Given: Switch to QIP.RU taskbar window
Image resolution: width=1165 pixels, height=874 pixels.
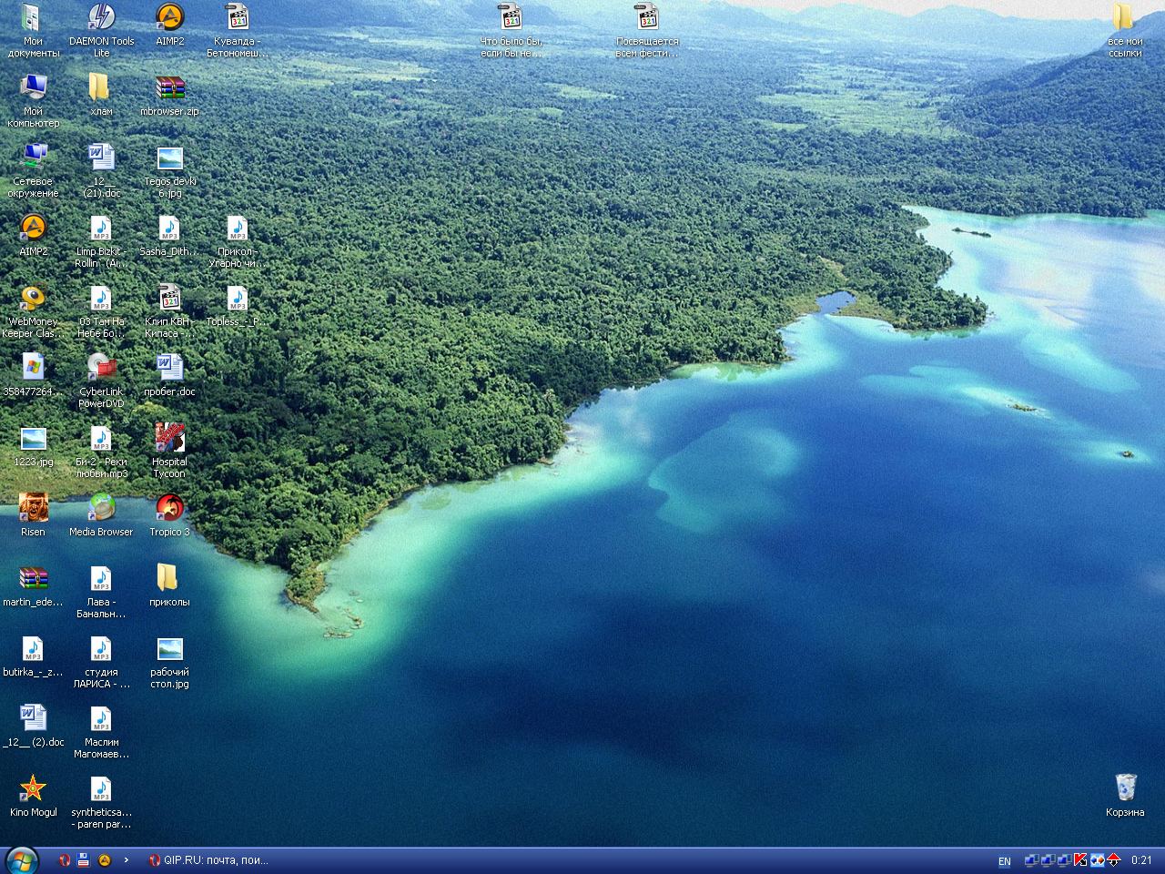Looking at the screenshot, I should click(209, 860).
